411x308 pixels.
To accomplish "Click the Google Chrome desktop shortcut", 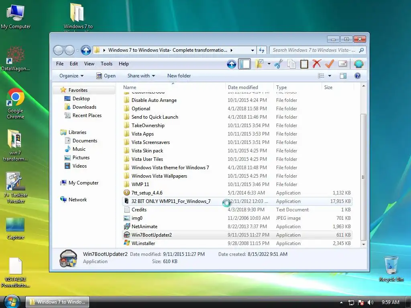I will pos(16,103).
